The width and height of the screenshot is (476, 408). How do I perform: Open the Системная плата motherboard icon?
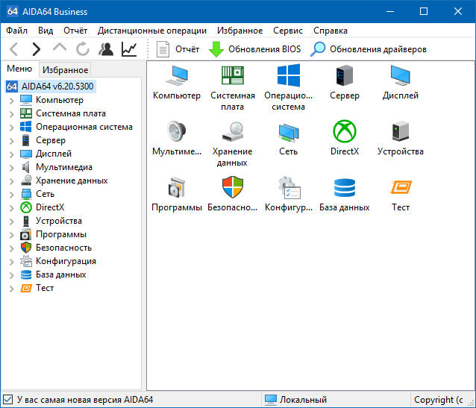(x=233, y=78)
